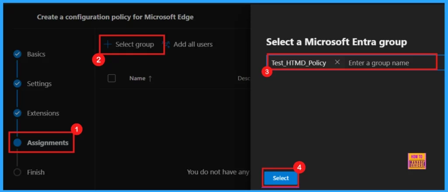Tick the select-all checkbox beside Name
This screenshot has height=192, width=448.
pyautogui.click(x=112, y=78)
